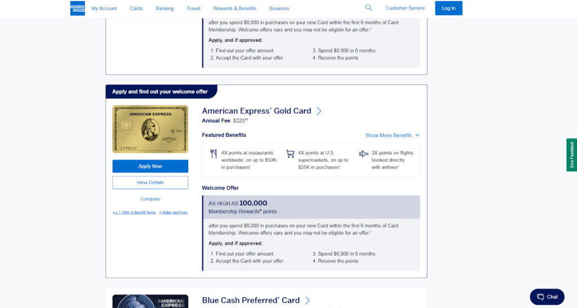
Task: Click the American Express logo
Action: (x=78, y=8)
